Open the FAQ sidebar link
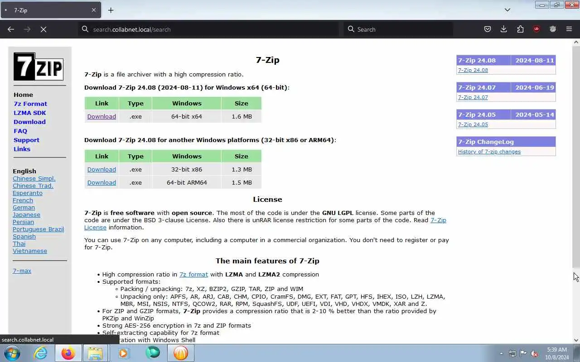This screenshot has height=362, width=580. click(20, 131)
